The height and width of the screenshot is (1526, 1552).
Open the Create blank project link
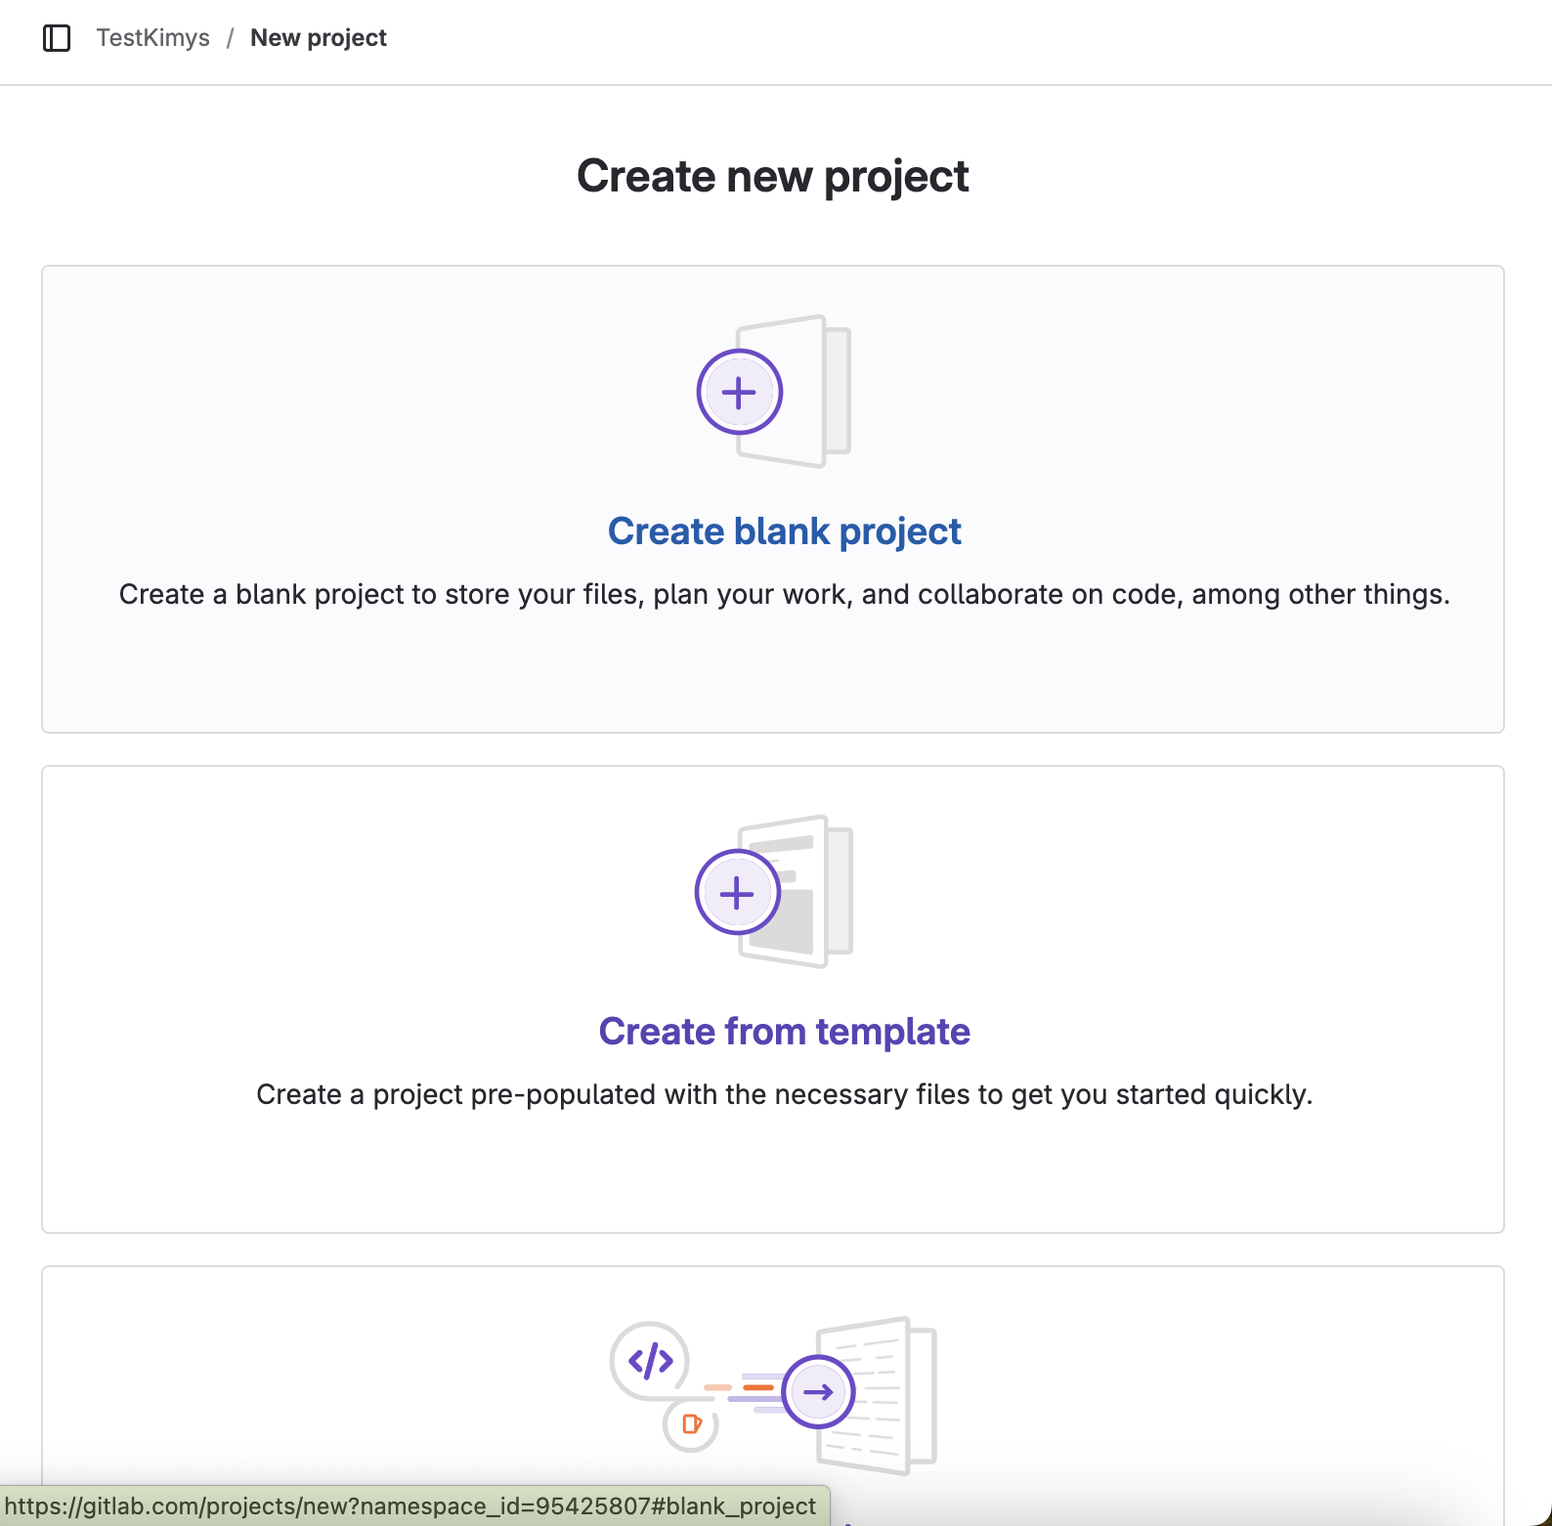click(784, 531)
